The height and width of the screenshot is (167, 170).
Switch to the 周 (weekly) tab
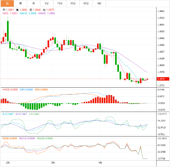tap(20, 4)
